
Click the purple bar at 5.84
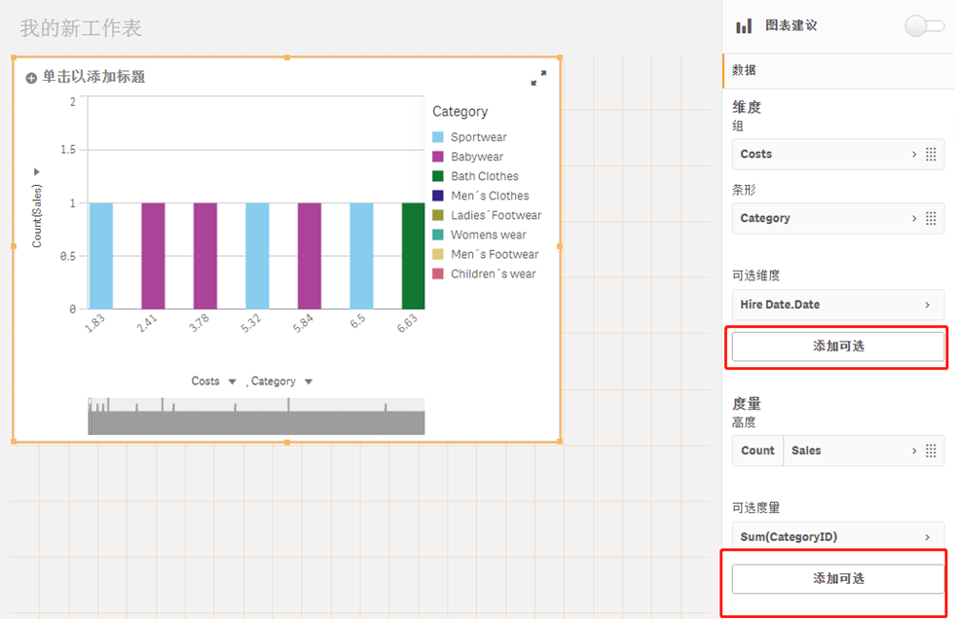tap(310, 256)
